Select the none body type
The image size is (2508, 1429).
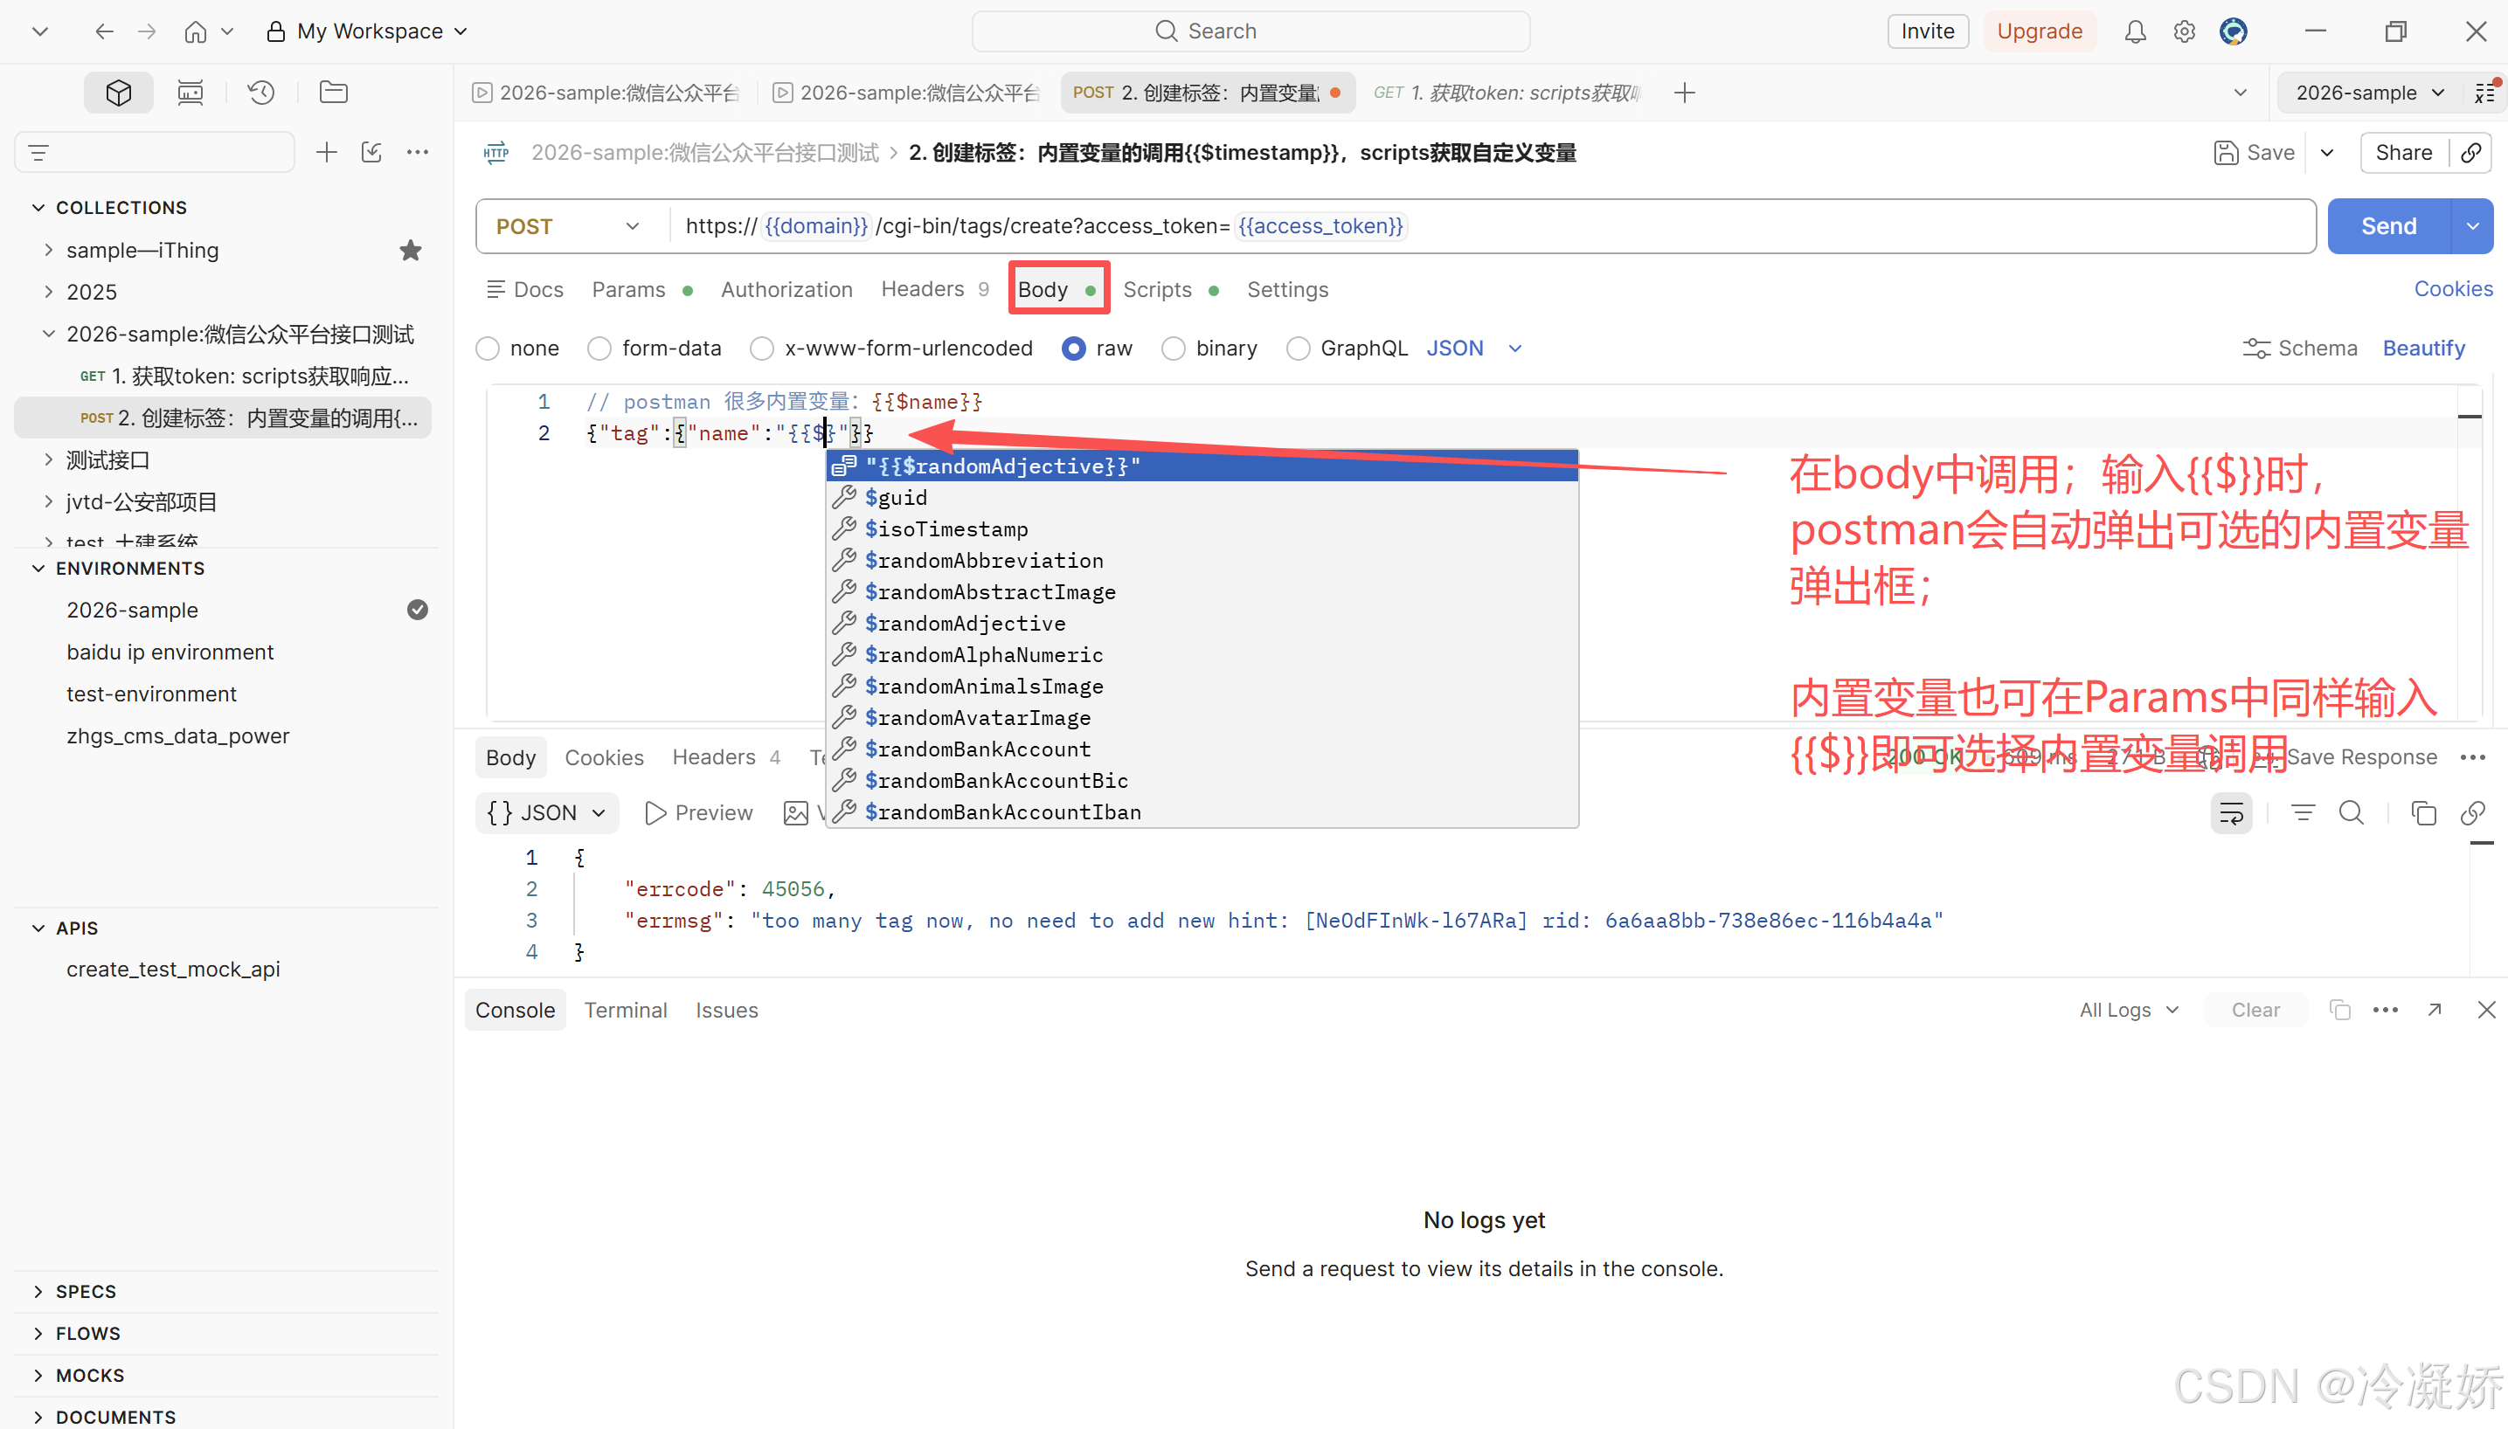click(x=487, y=349)
